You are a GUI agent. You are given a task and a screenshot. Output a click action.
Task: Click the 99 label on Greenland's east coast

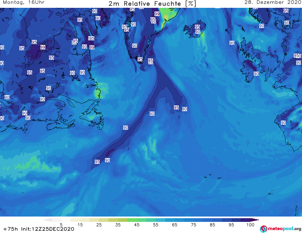coord(157,14)
